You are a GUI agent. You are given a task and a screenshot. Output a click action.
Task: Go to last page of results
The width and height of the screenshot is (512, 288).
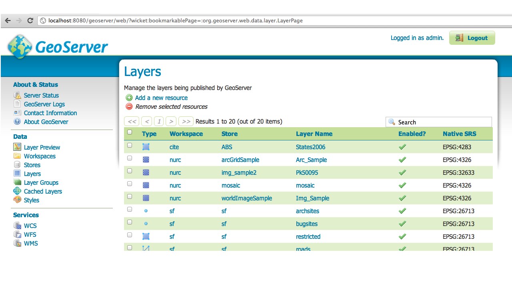coord(186,122)
